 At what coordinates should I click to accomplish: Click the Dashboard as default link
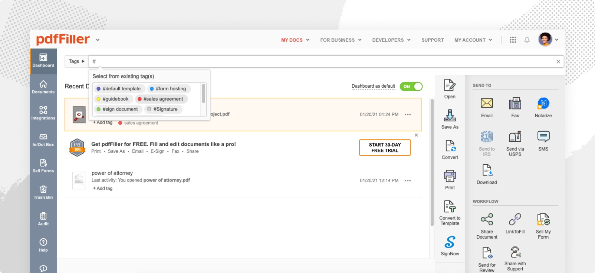(373, 86)
